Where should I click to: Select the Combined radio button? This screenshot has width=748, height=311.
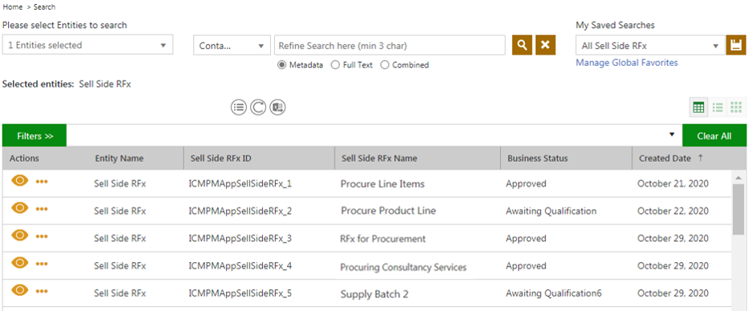coord(385,65)
